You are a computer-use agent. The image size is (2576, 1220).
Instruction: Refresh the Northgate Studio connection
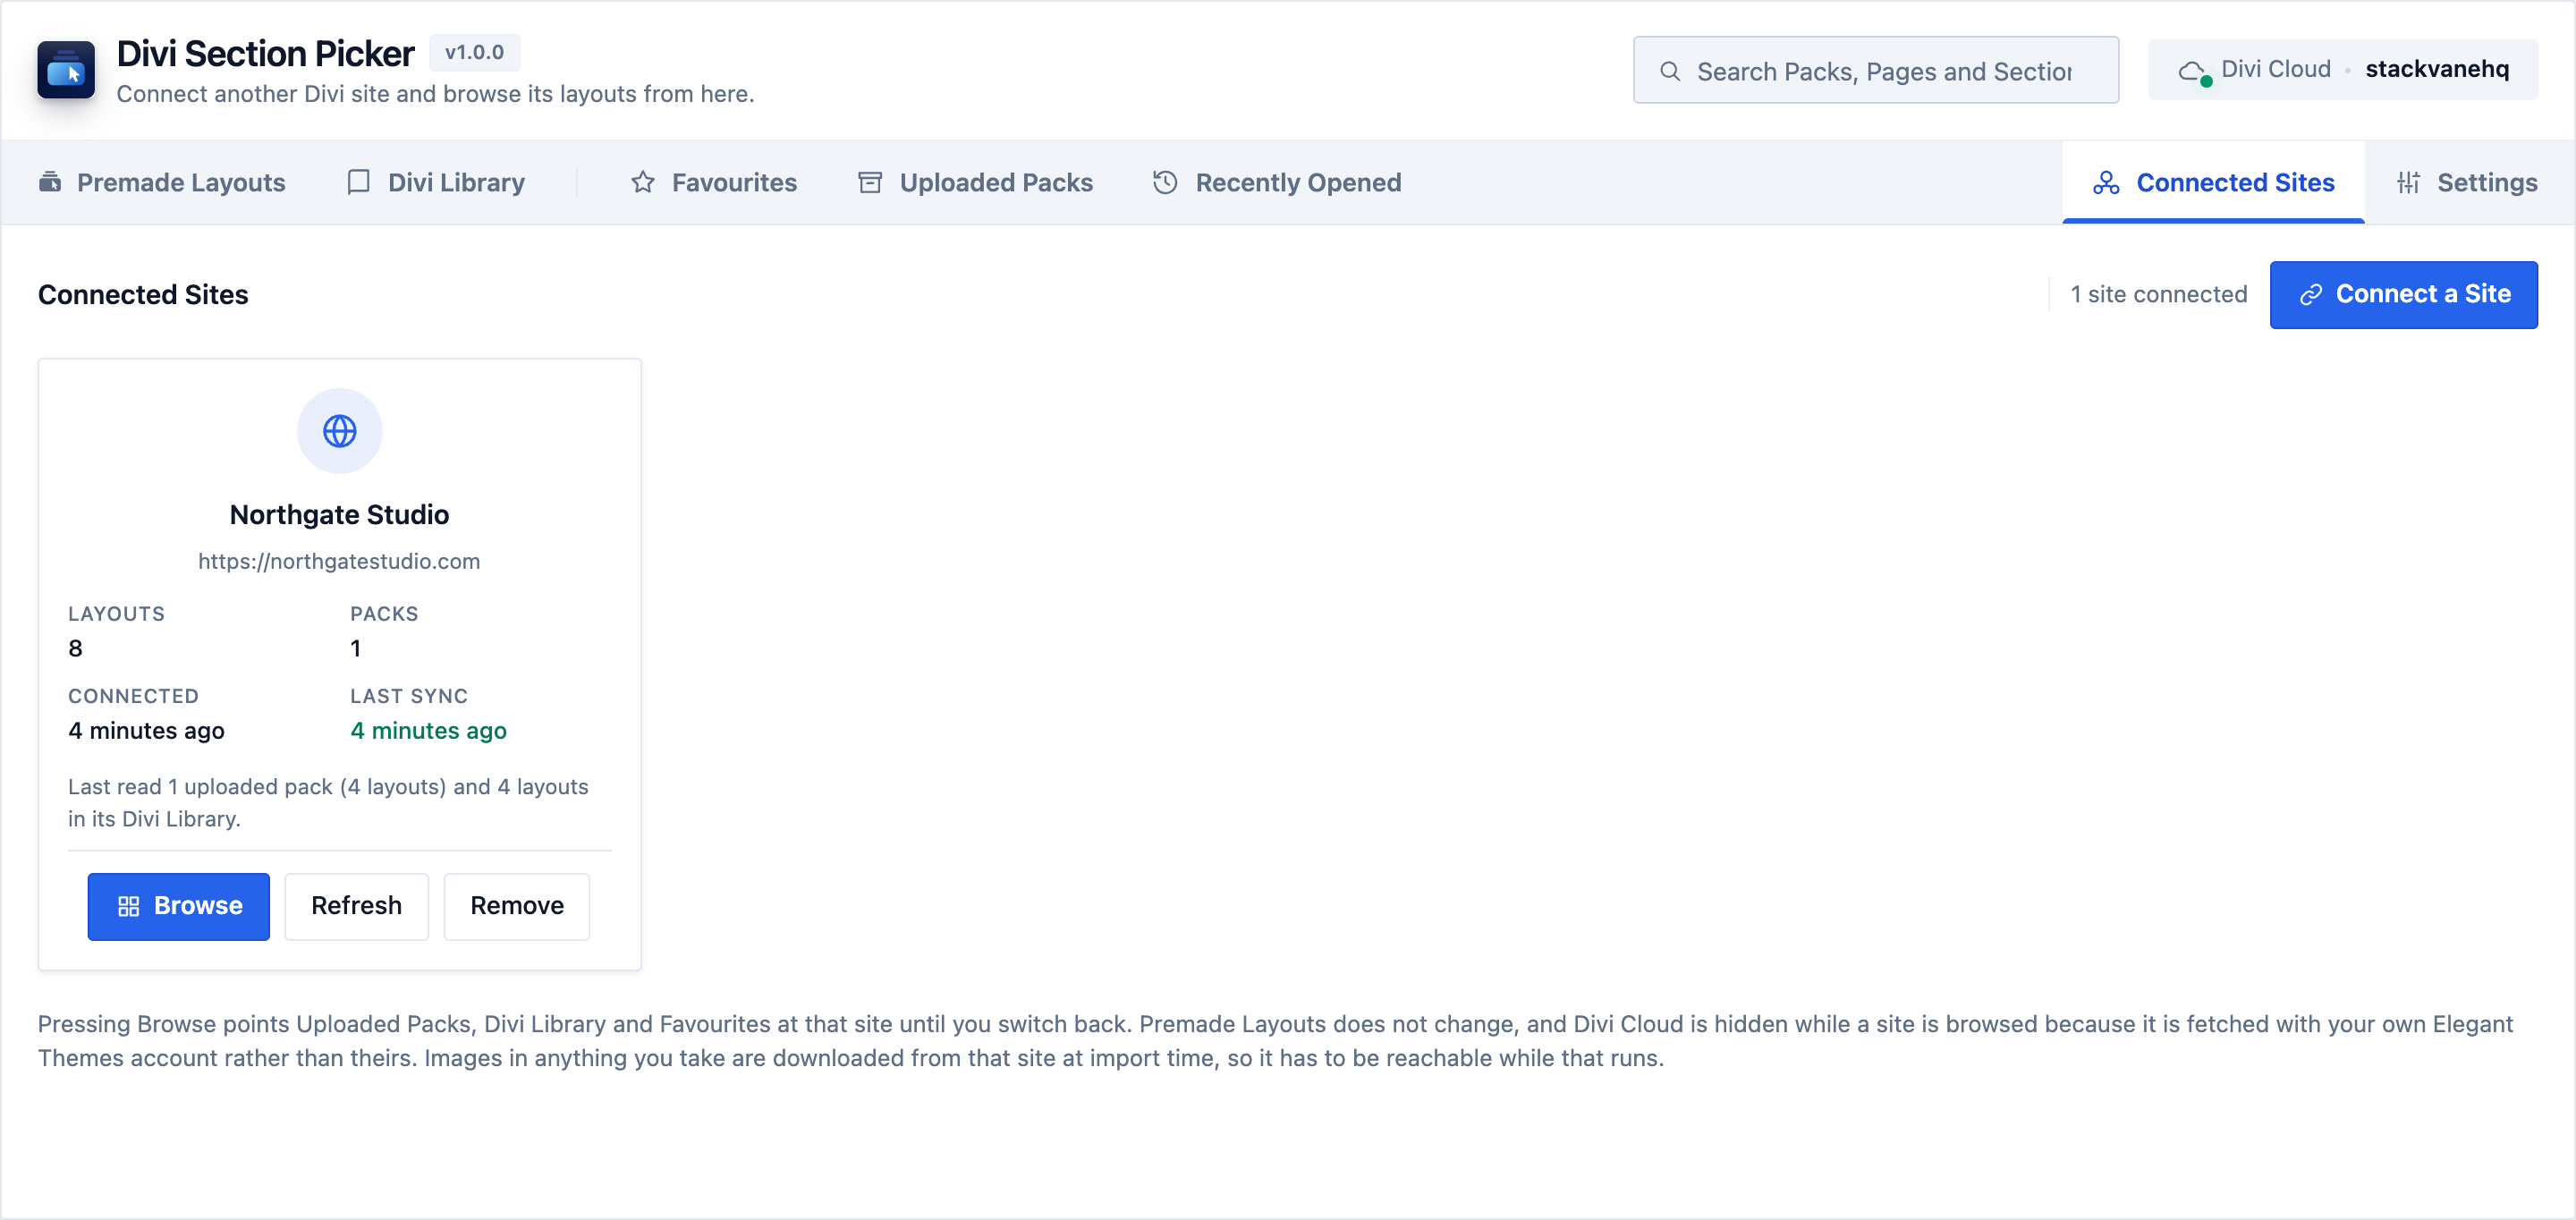(x=356, y=906)
